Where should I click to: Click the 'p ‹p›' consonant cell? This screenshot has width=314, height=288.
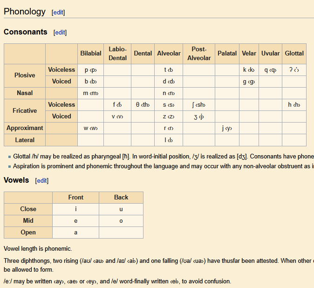pyautogui.click(x=91, y=70)
